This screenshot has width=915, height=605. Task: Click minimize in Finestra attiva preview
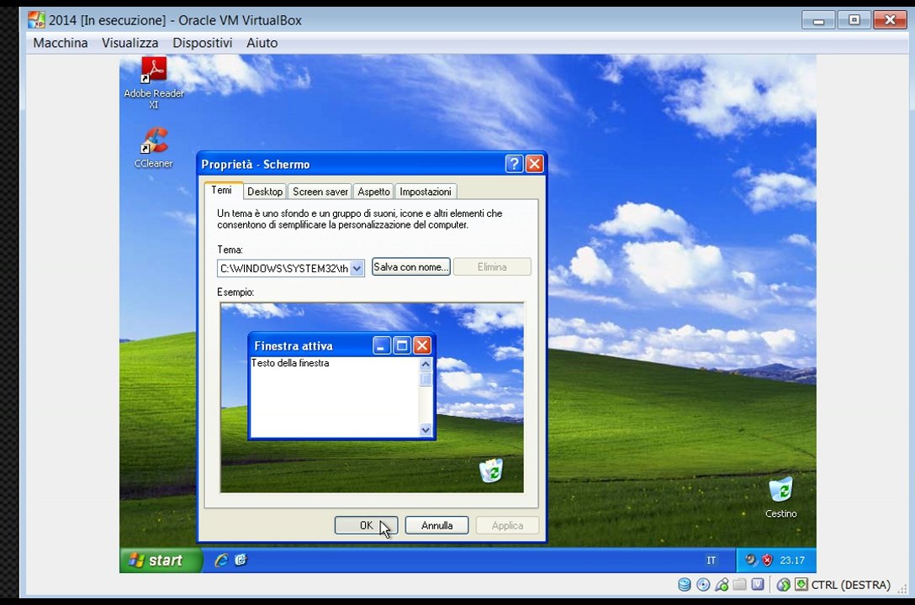(381, 345)
